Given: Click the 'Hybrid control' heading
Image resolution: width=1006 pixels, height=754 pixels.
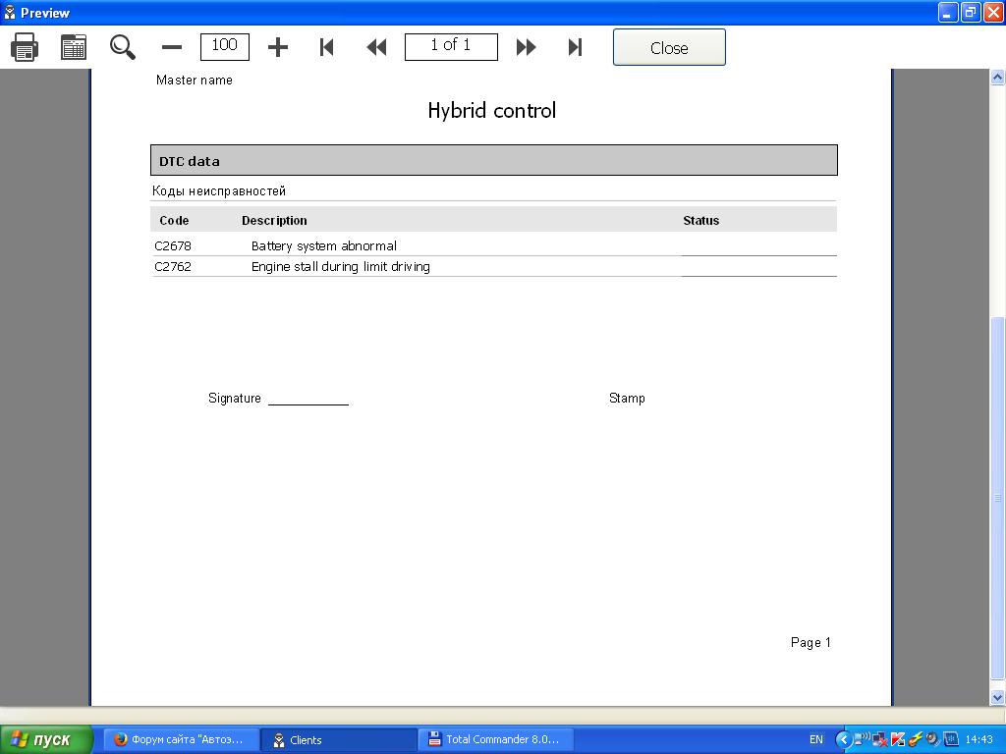Looking at the screenshot, I should [492, 110].
